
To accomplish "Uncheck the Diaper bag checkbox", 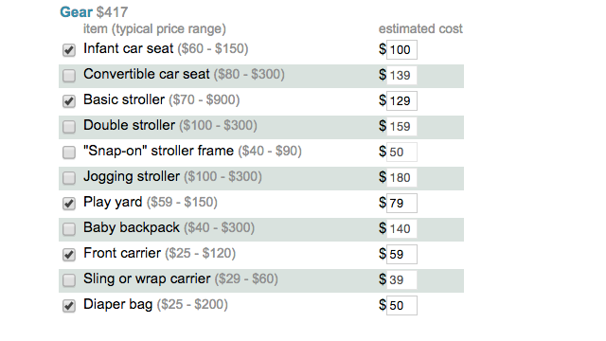I will (x=69, y=305).
